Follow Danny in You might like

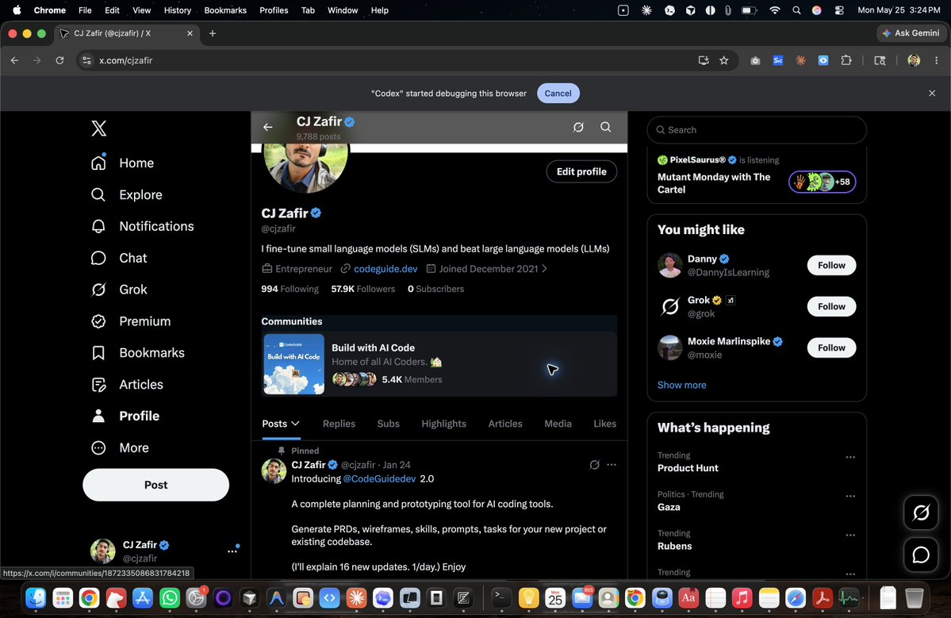[x=831, y=265]
